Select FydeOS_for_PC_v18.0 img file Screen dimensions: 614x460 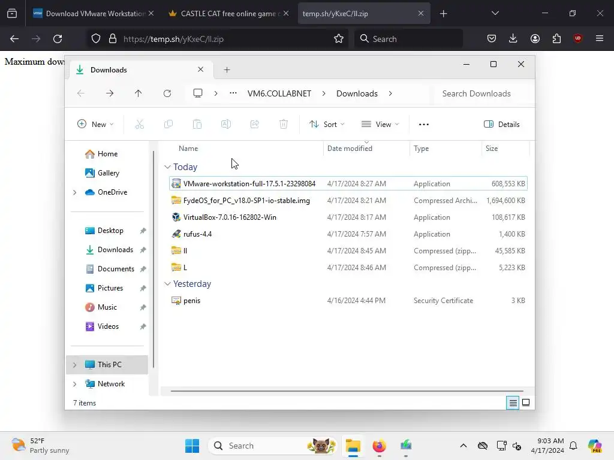coord(348,200)
